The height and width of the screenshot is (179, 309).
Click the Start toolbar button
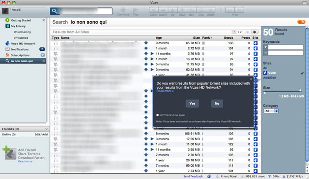(x=191, y=10)
